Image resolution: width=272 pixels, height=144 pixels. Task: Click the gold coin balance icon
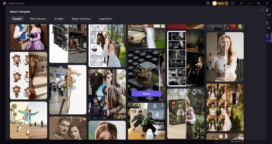tap(215, 3)
